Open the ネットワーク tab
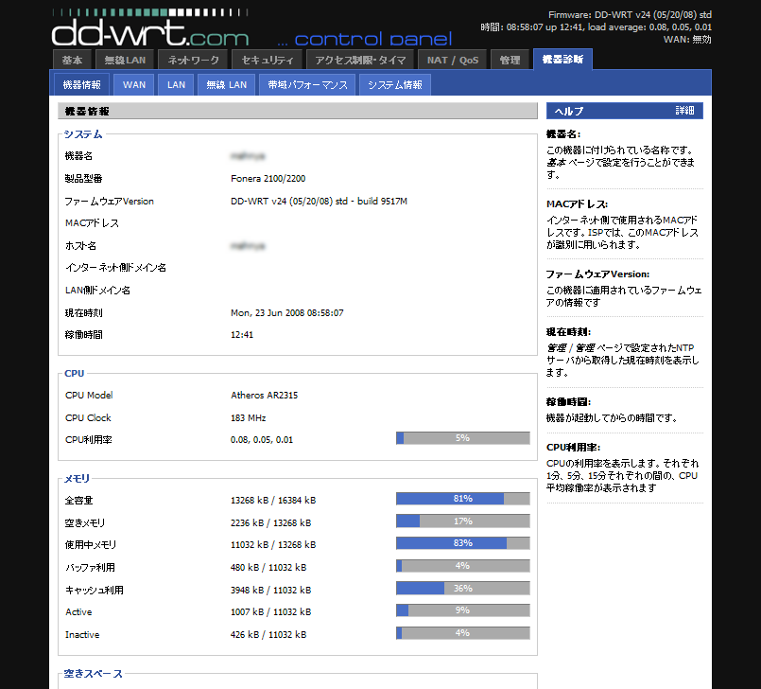 pyautogui.click(x=193, y=61)
